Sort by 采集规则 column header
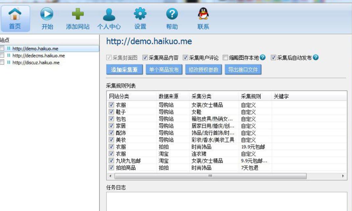 [x=255, y=96]
